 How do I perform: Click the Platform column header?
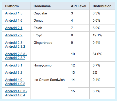point(16,6)
